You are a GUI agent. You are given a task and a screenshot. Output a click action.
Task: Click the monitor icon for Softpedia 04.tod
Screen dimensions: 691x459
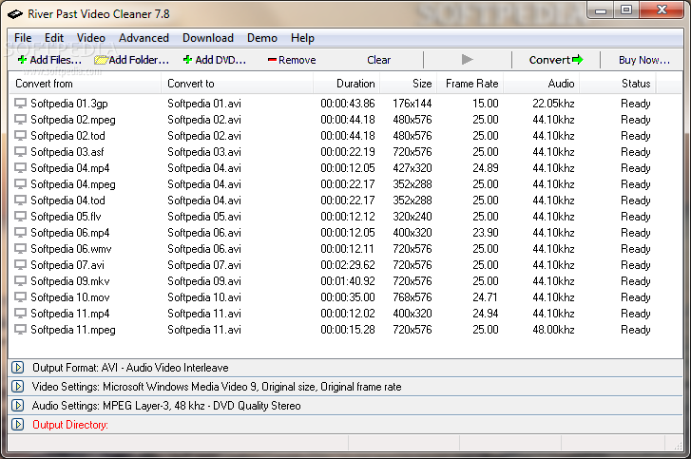click(x=20, y=200)
